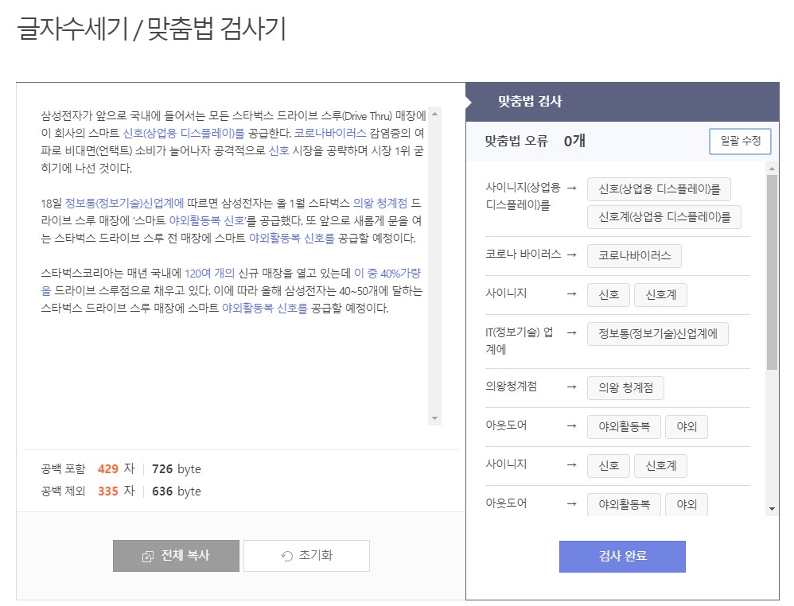Click highlighted 120여 개의 in the text
This screenshot has height=606, width=794.
pyautogui.click(x=209, y=274)
